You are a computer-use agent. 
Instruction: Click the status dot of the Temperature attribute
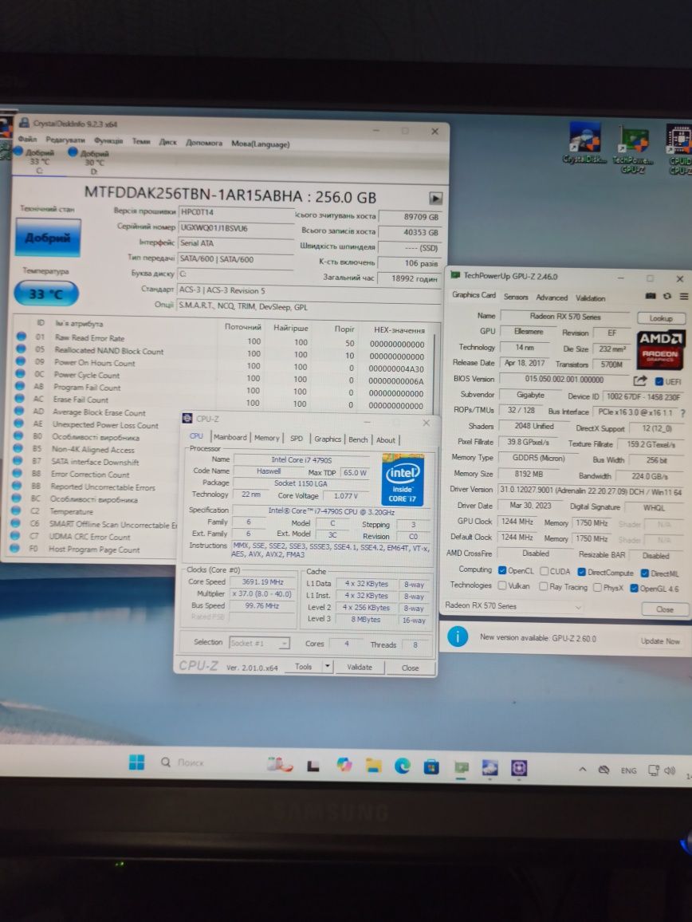(x=17, y=510)
